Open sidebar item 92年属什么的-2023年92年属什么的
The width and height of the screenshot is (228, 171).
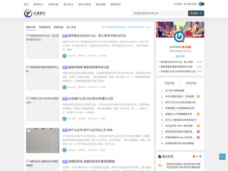click(x=178, y=71)
